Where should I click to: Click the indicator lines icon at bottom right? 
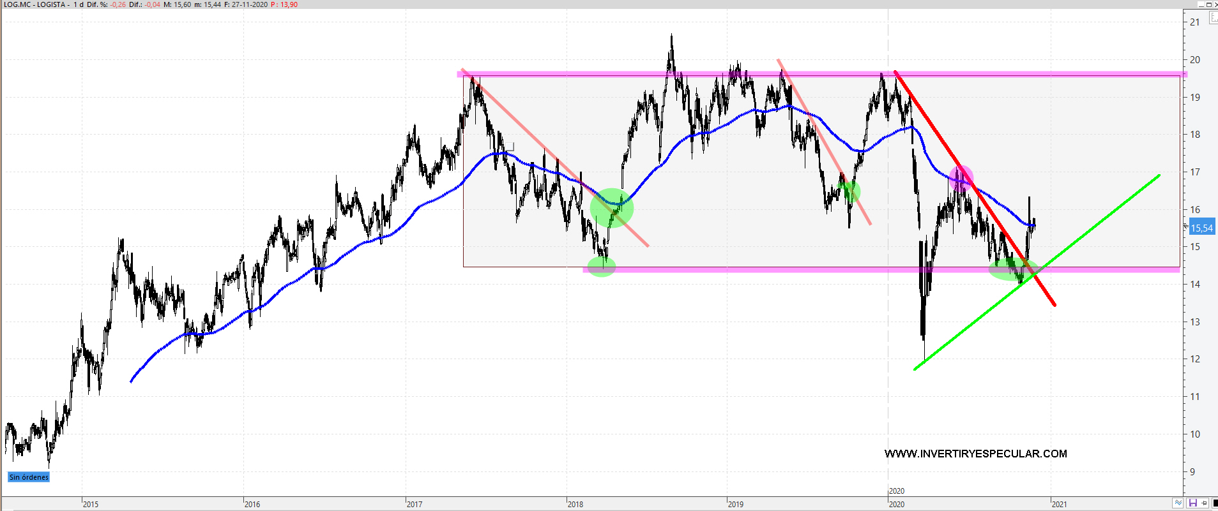click(x=1178, y=503)
